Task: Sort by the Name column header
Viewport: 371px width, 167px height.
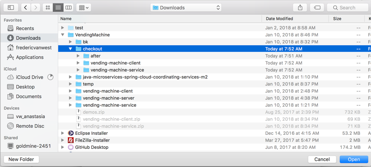Action: 160,19
